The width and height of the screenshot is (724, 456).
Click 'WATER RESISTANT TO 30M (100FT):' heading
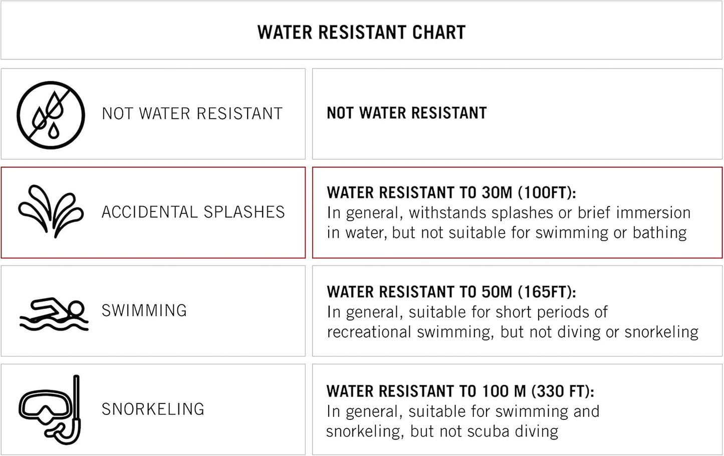click(x=451, y=192)
